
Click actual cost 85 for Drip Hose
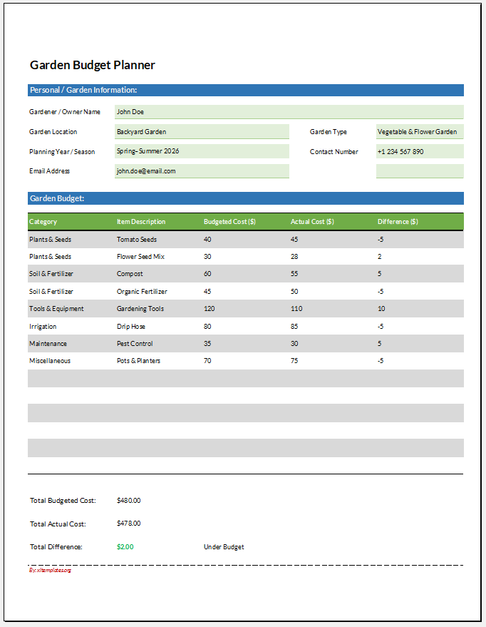point(294,327)
